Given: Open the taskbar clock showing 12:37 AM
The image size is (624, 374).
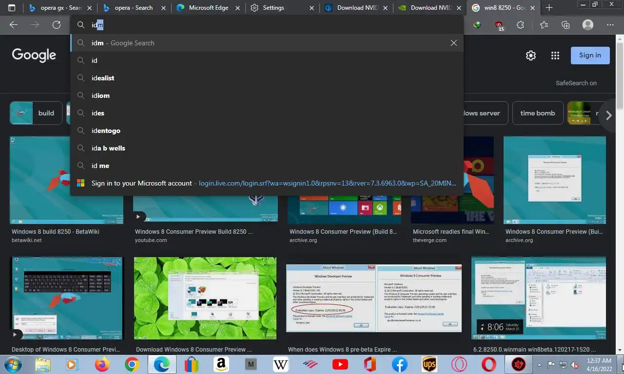Looking at the screenshot, I should [599, 364].
